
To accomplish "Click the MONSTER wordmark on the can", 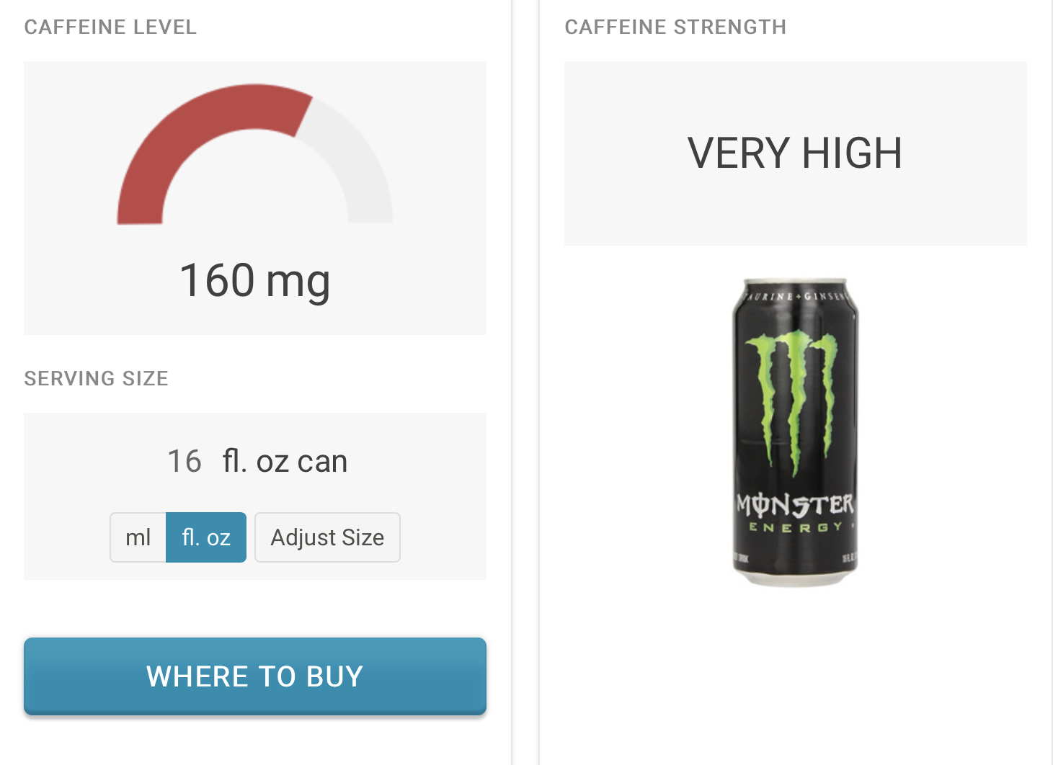I will (795, 504).
